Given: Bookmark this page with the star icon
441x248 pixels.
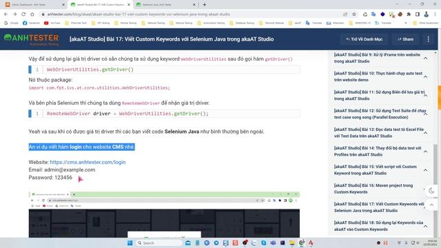Looking at the screenshot, I should coord(354,14).
